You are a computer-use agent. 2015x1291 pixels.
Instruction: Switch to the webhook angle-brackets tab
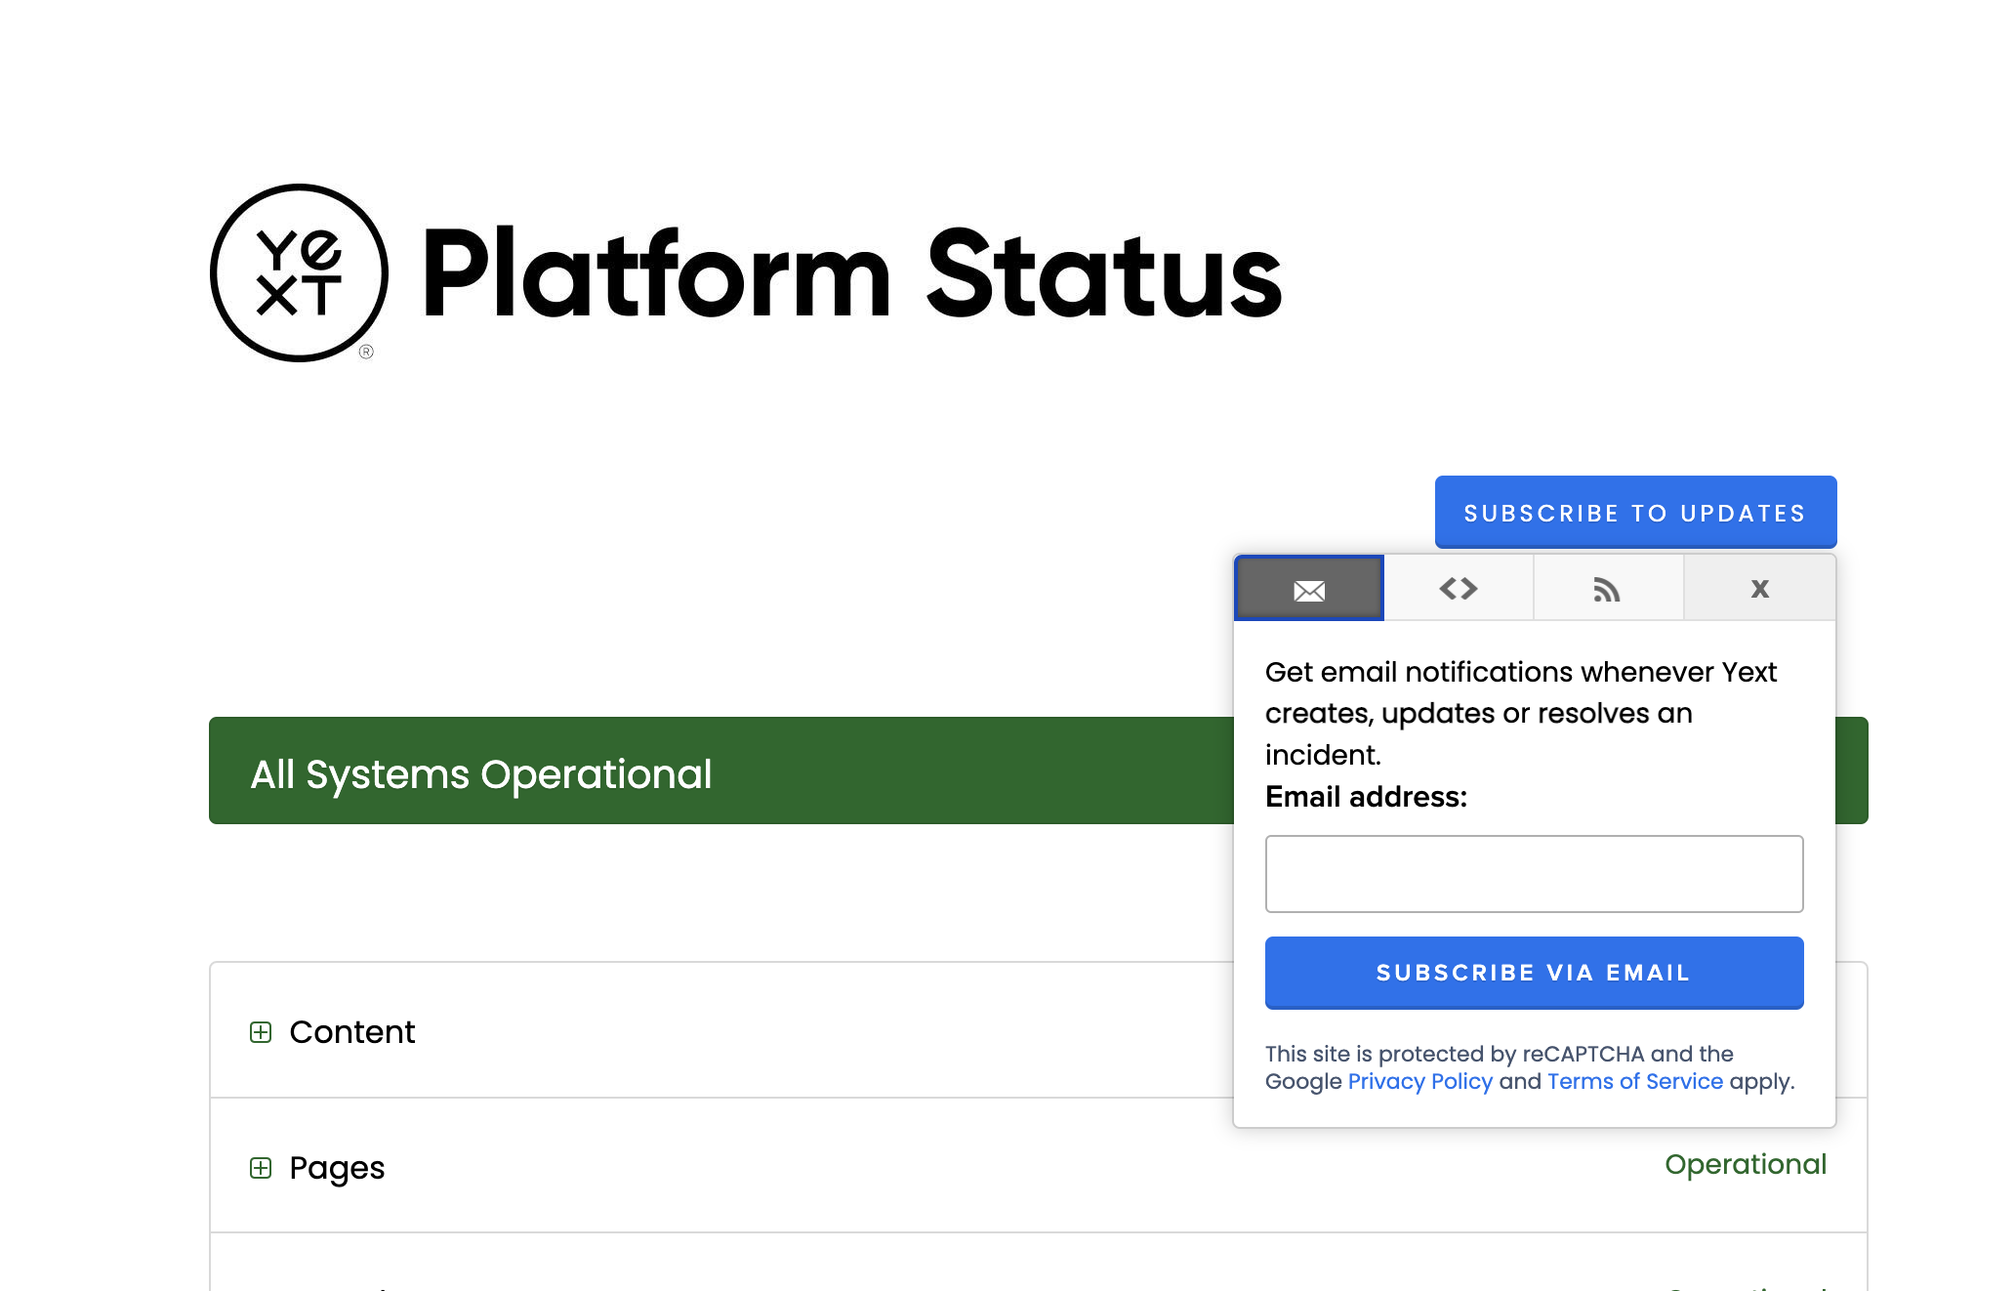pyautogui.click(x=1459, y=589)
